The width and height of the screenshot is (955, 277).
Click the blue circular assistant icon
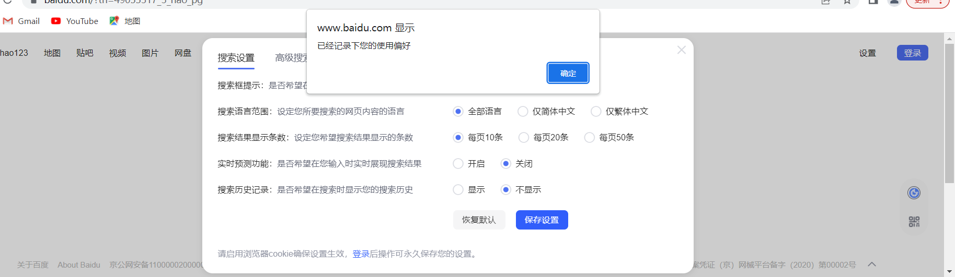coord(914,193)
